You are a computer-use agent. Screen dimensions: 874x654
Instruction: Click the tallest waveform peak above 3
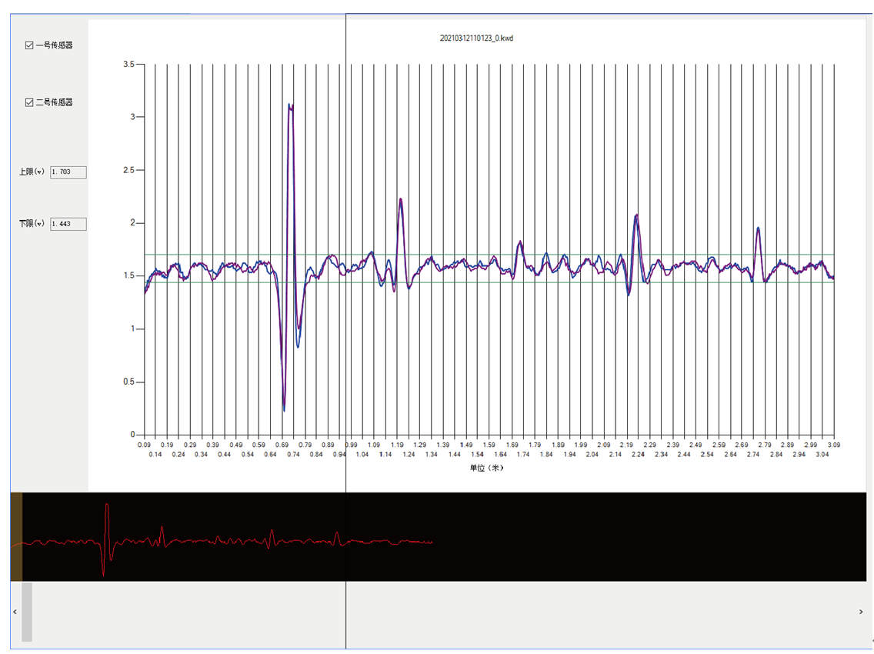(291, 106)
